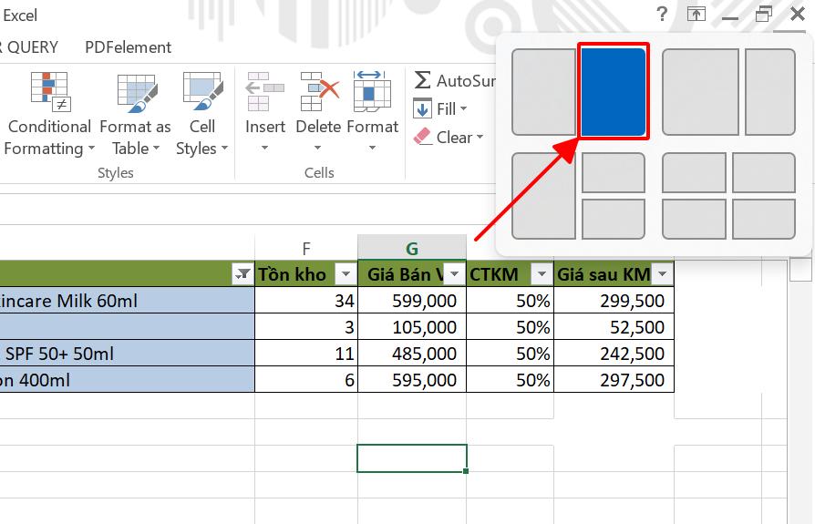The width and height of the screenshot is (815, 524).
Task: Select the cell containing 242,500
Action: (x=614, y=354)
